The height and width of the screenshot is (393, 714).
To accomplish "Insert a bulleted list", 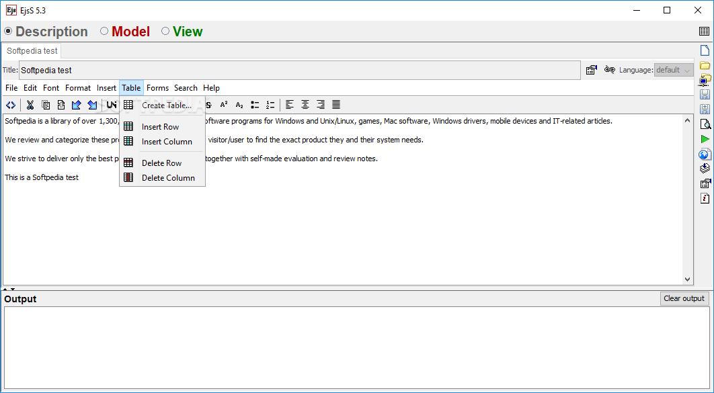I will (255, 105).
